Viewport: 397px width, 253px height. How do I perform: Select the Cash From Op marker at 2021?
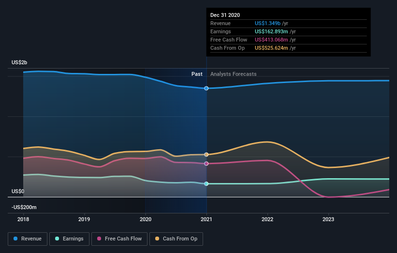click(206, 155)
